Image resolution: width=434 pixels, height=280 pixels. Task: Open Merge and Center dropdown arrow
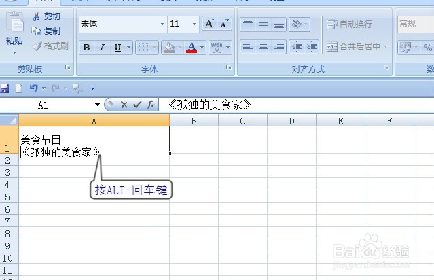point(385,46)
